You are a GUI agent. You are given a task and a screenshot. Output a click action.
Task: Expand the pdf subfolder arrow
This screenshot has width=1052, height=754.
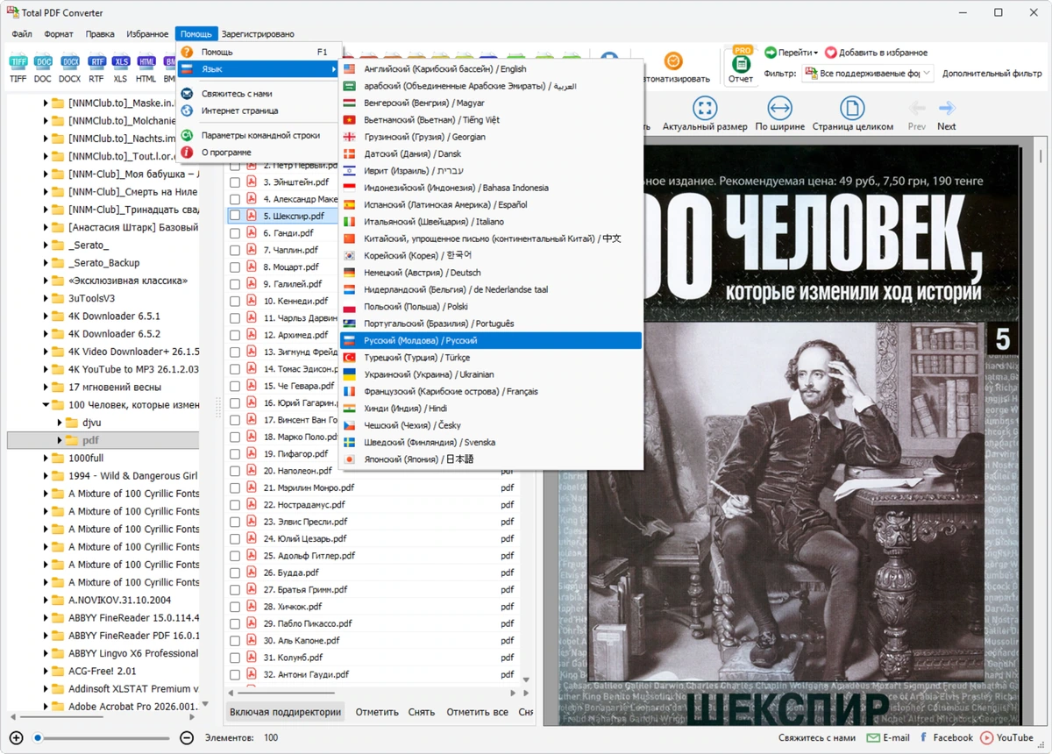click(60, 440)
